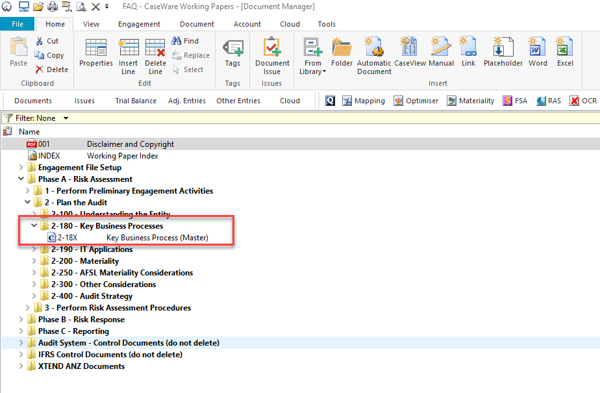Open the File ribbon tab

[18, 24]
